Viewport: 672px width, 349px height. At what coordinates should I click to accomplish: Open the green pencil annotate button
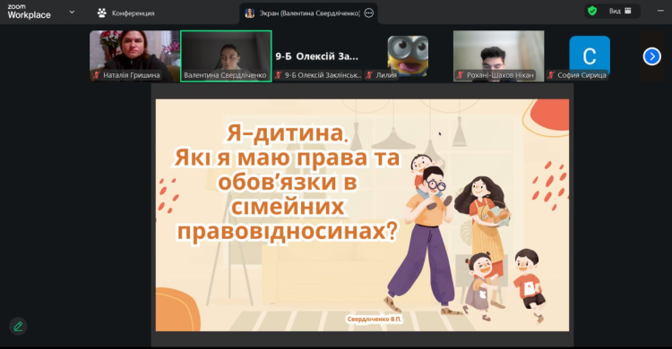[x=18, y=327]
